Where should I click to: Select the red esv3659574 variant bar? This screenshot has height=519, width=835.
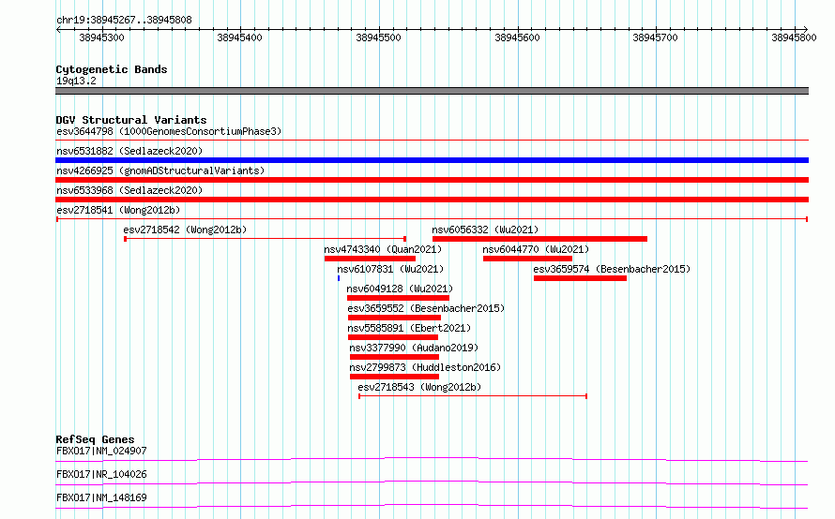point(580,278)
